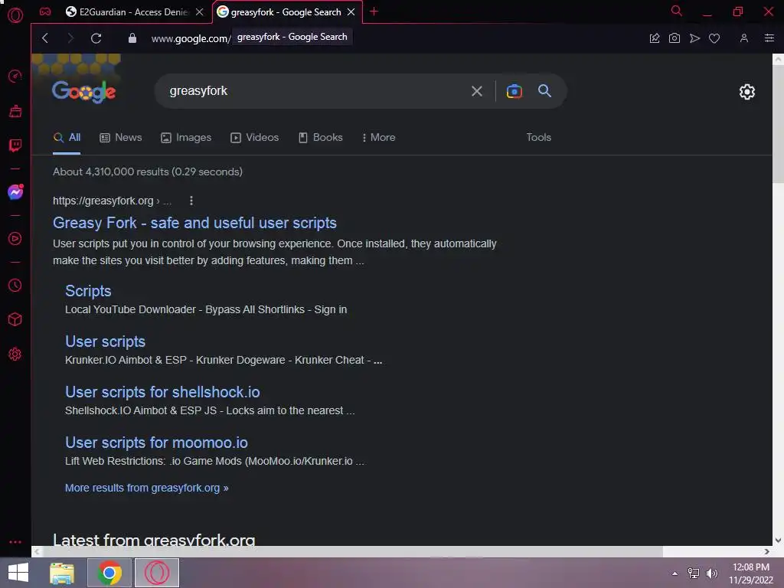
Task: Open sidebar three-dots setup menu
Action: (x=15, y=542)
